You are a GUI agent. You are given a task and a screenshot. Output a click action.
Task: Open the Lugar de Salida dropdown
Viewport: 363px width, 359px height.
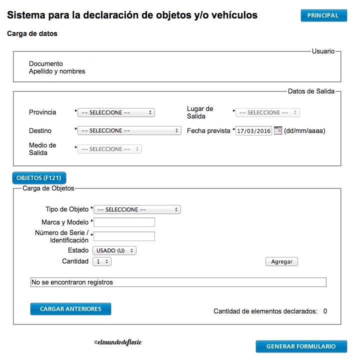tap(267, 112)
